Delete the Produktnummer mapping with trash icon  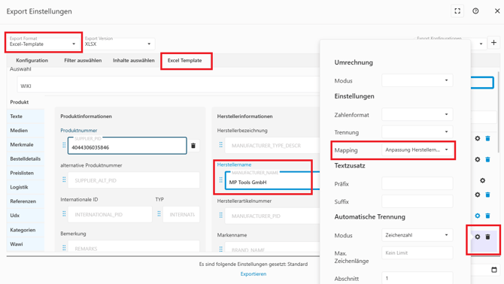click(x=193, y=146)
